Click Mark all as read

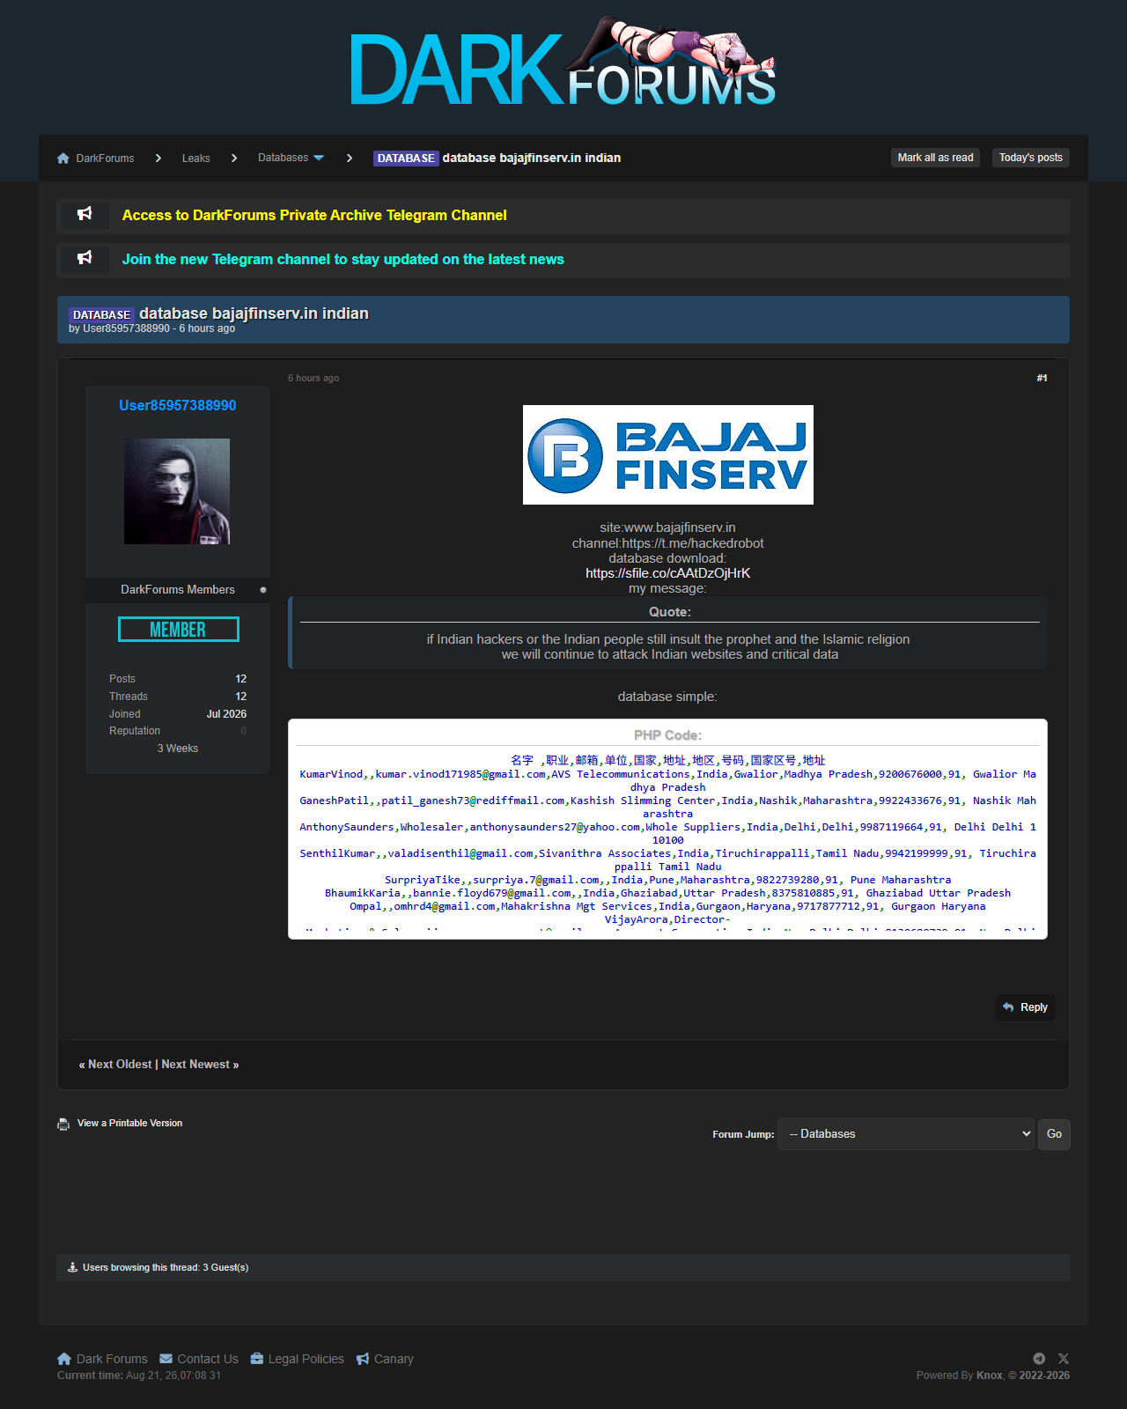point(936,158)
